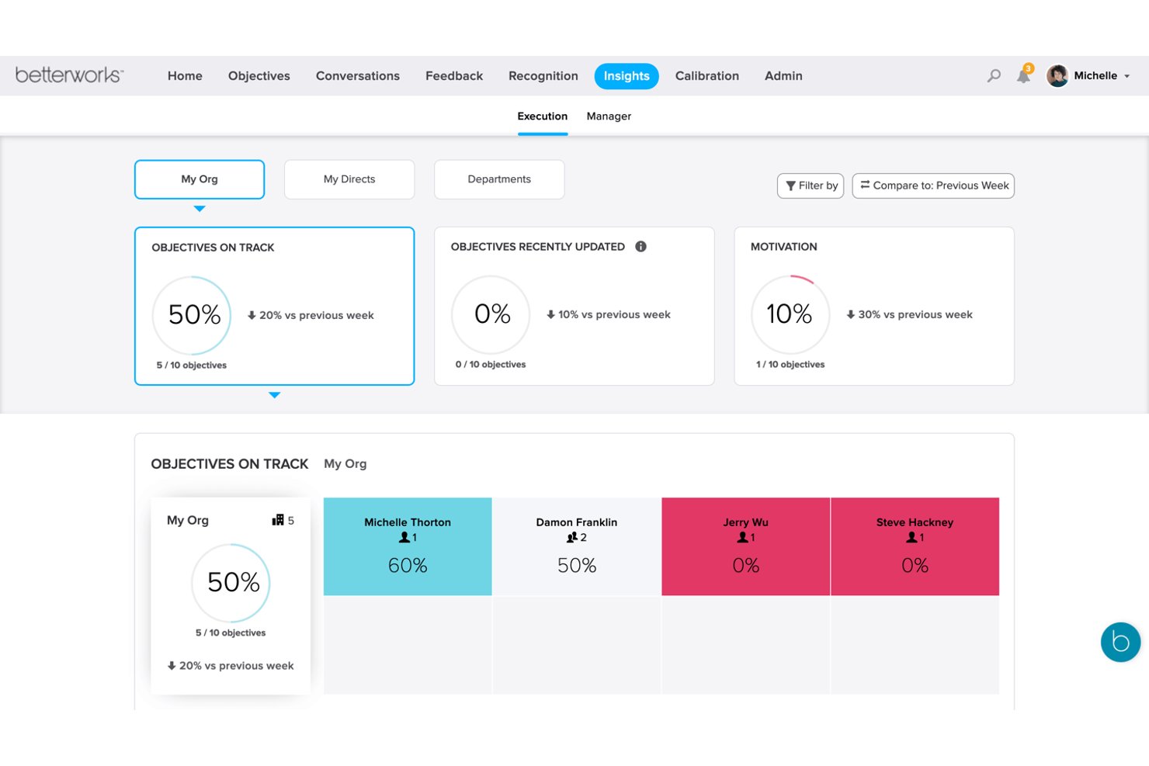1149x766 pixels.
Task: Click the person icon under Steve Hackney
Action: [911, 537]
